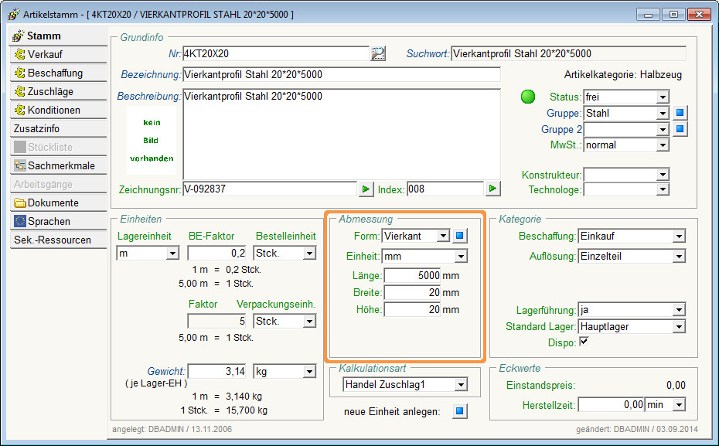The width and height of the screenshot is (719, 446).
Task: Open Sprachen section
Action: click(58, 221)
